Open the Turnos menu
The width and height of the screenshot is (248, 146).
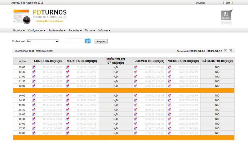90,31
